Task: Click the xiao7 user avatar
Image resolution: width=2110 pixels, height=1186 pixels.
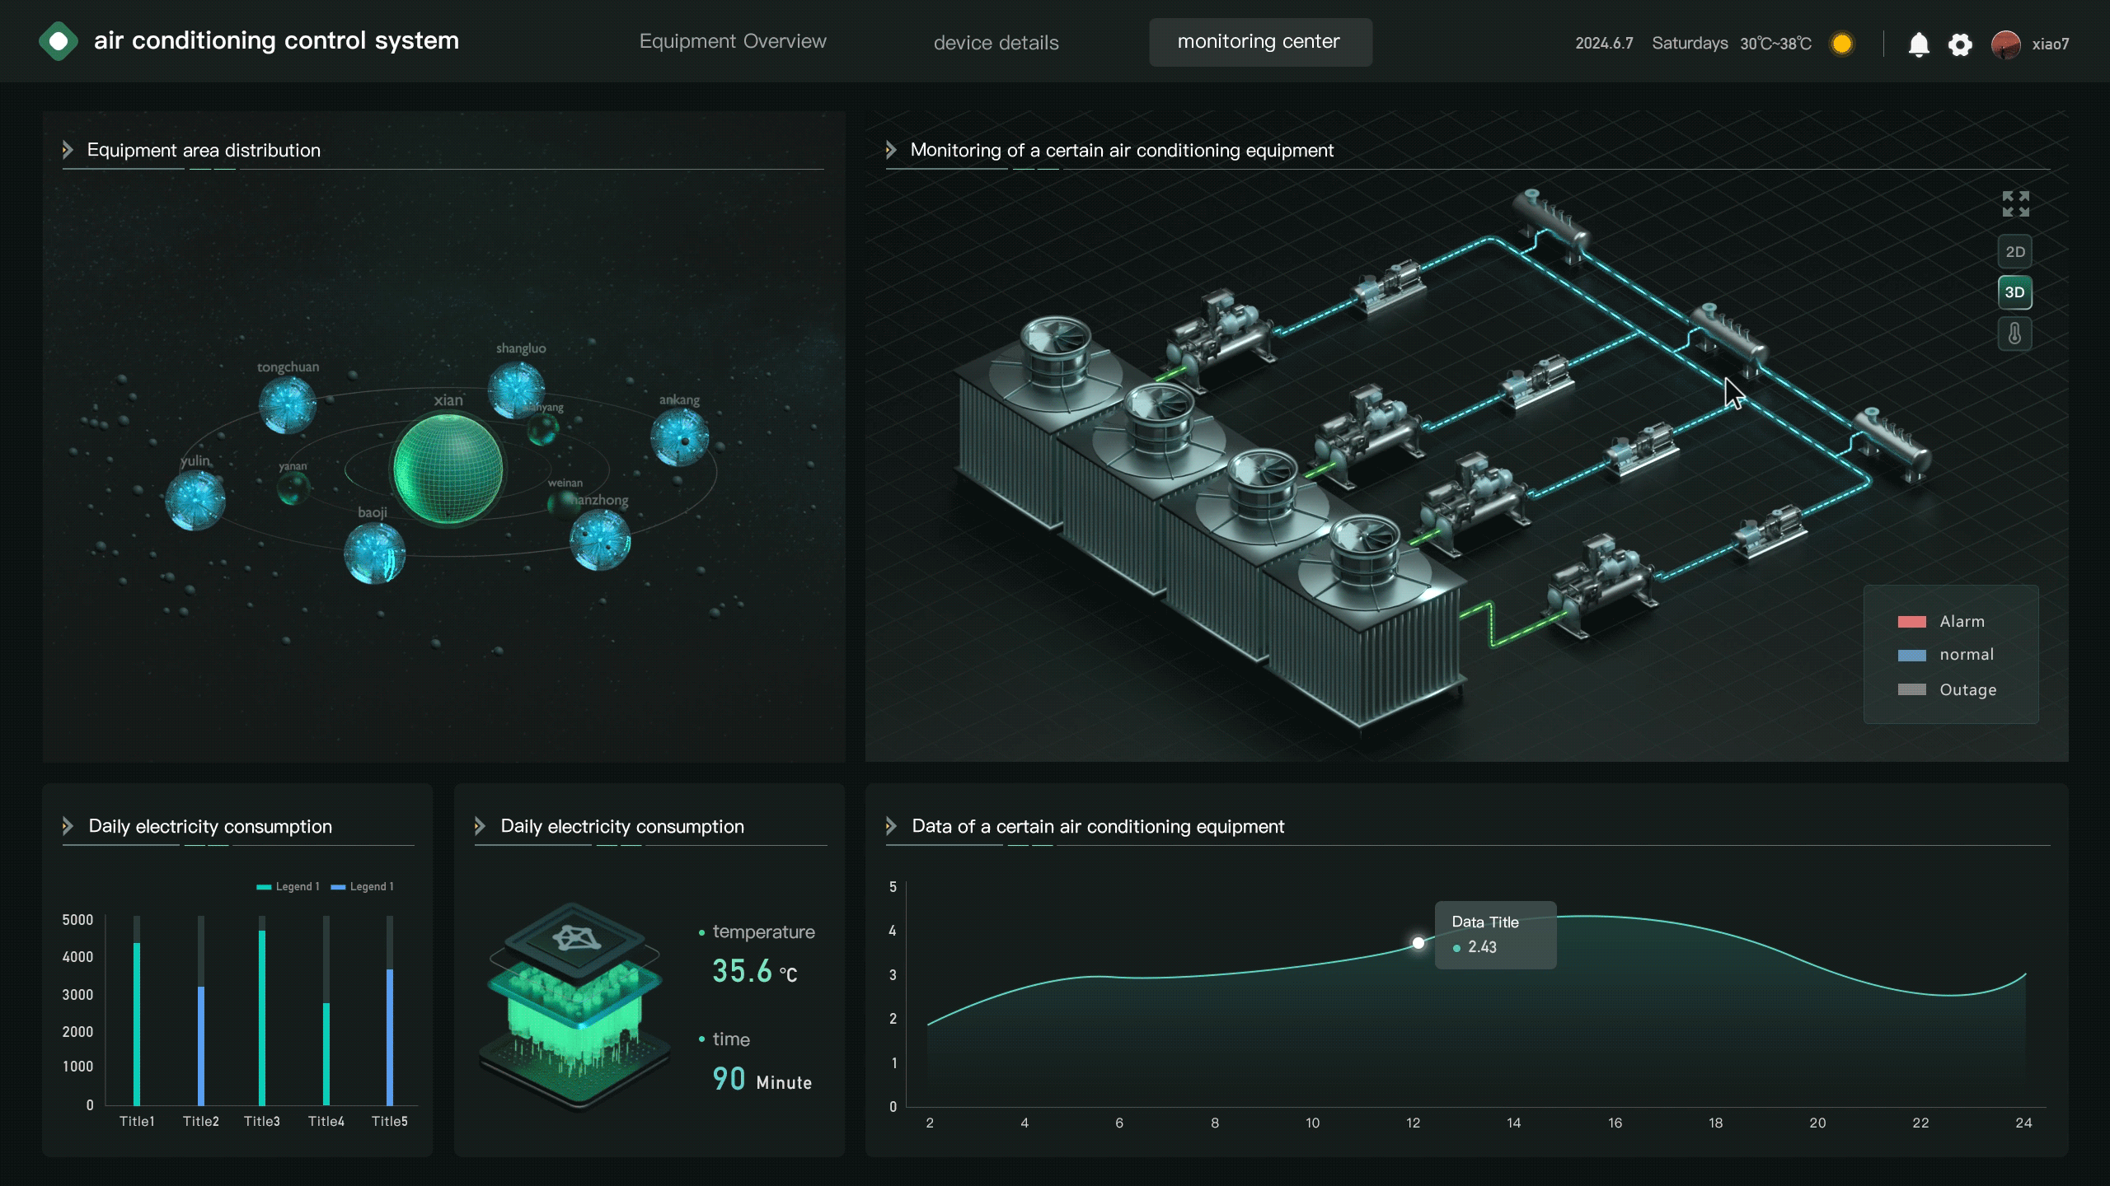Action: [x=2006, y=44]
